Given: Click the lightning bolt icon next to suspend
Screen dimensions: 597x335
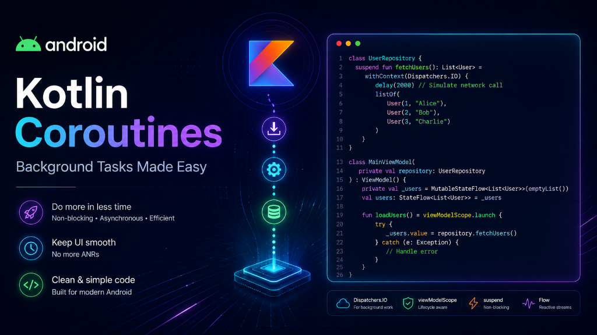Looking at the screenshot, I should coord(473,303).
